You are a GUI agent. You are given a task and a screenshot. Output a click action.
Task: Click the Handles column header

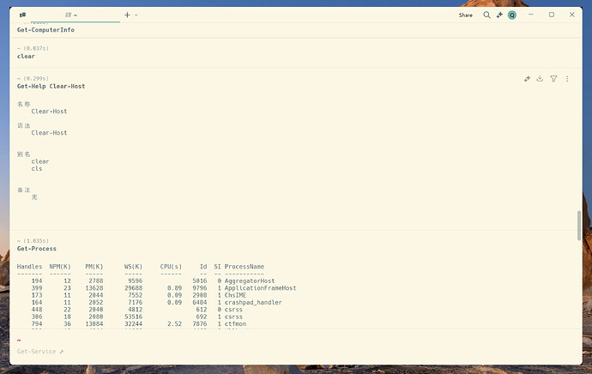click(x=29, y=267)
